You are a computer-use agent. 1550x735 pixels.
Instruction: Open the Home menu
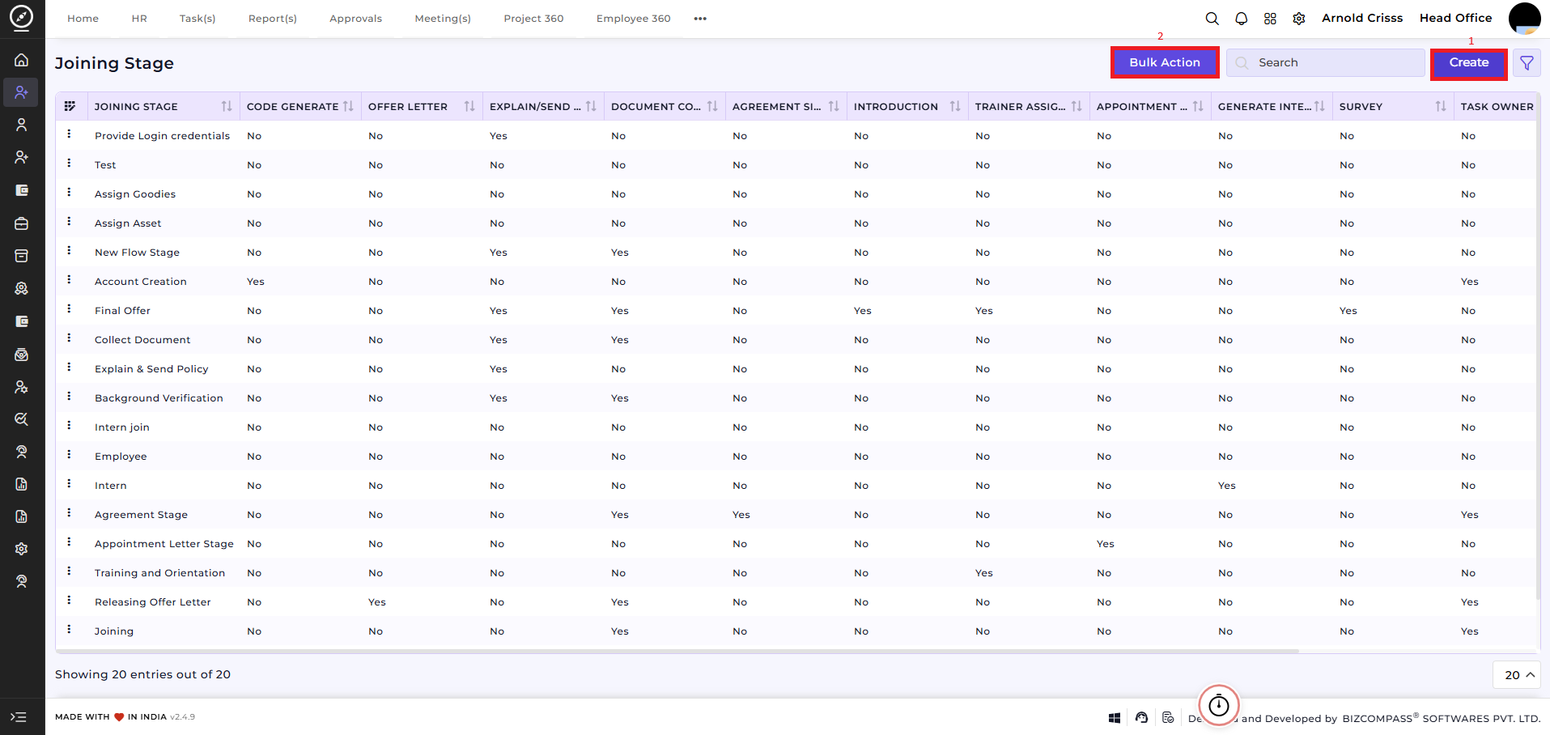pyautogui.click(x=83, y=19)
